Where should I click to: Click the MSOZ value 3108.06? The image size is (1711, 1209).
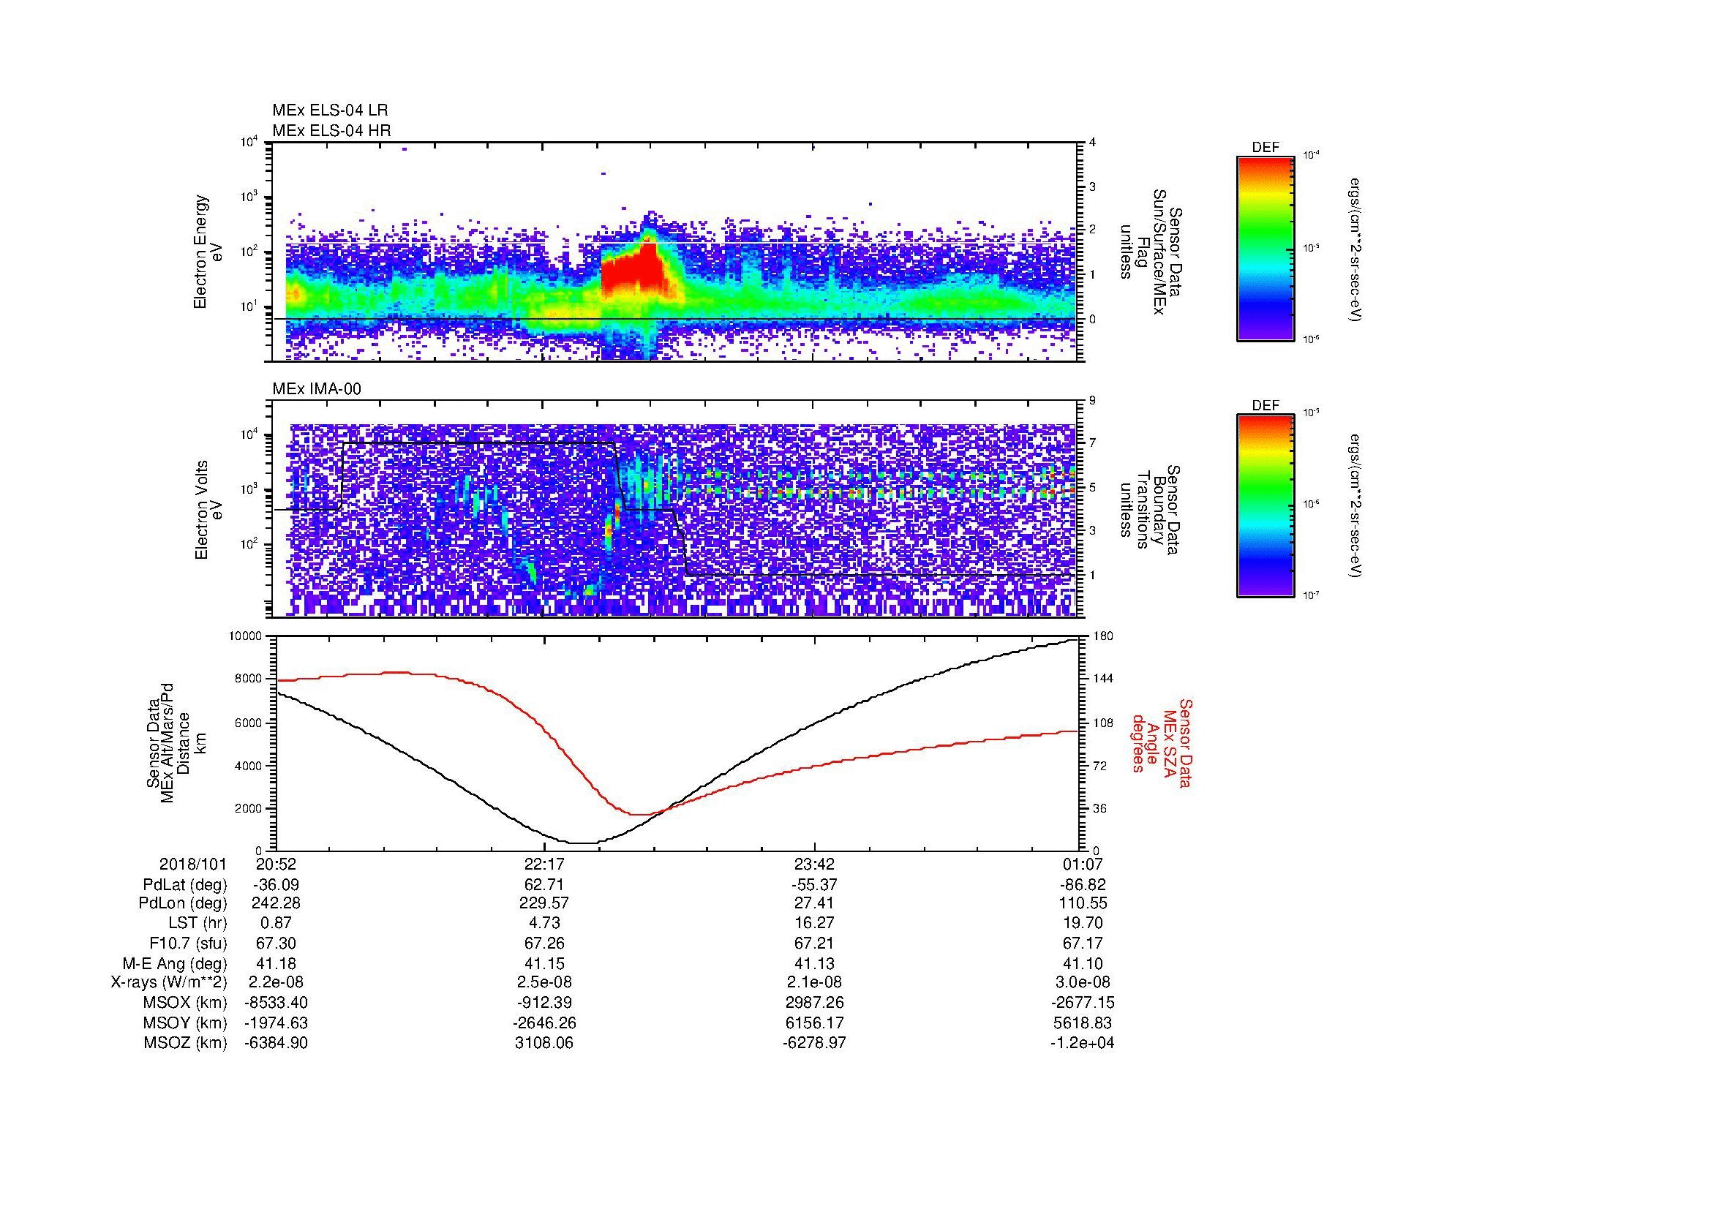point(545,1043)
